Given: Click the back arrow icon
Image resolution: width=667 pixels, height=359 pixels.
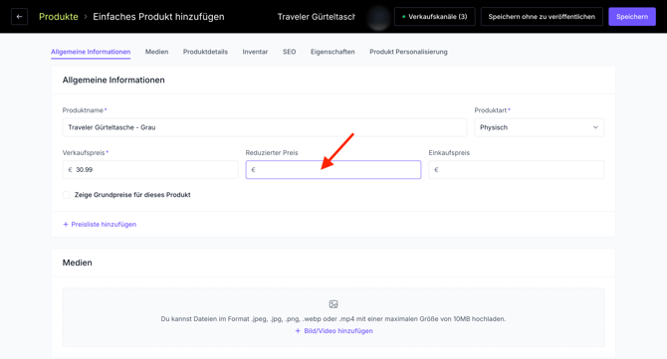Looking at the screenshot, I should pyautogui.click(x=19, y=17).
